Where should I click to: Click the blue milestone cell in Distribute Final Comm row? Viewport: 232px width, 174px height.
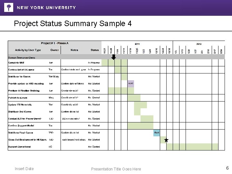point(157,133)
